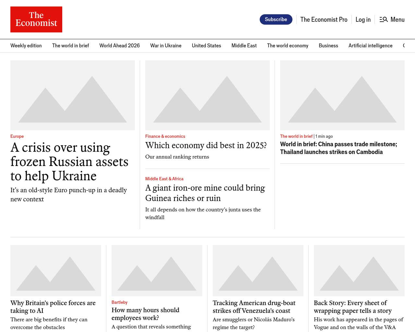Screen dimensions: 415x332
Task: Go to Weekly edition tab
Action: click(26, 46)
